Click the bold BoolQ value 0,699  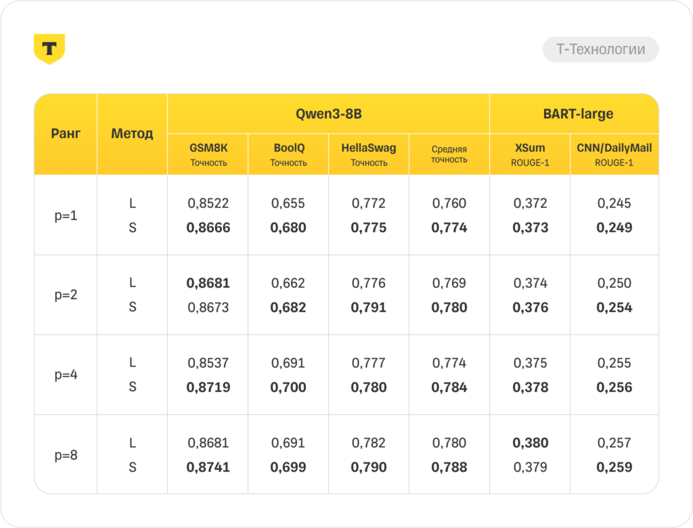pos(288,468)
